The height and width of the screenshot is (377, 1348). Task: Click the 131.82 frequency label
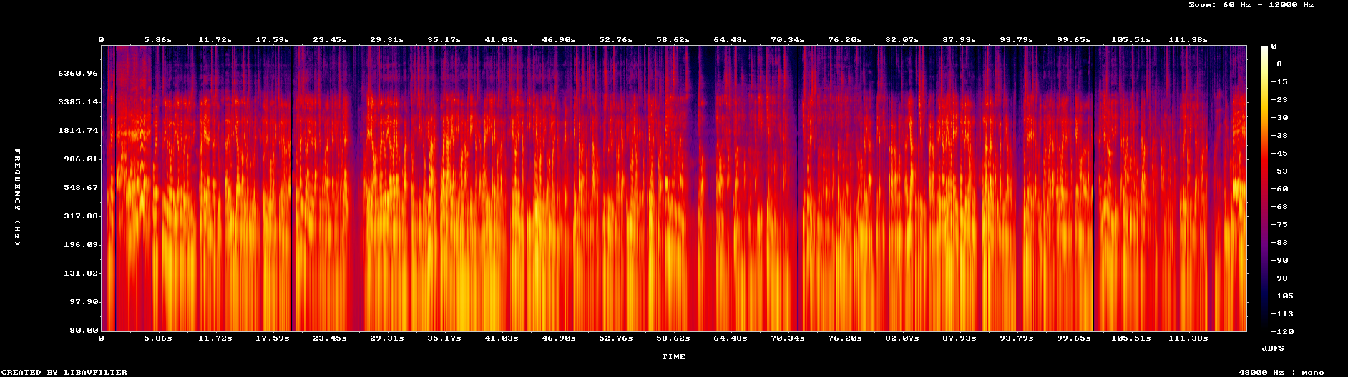click(80, 273)
